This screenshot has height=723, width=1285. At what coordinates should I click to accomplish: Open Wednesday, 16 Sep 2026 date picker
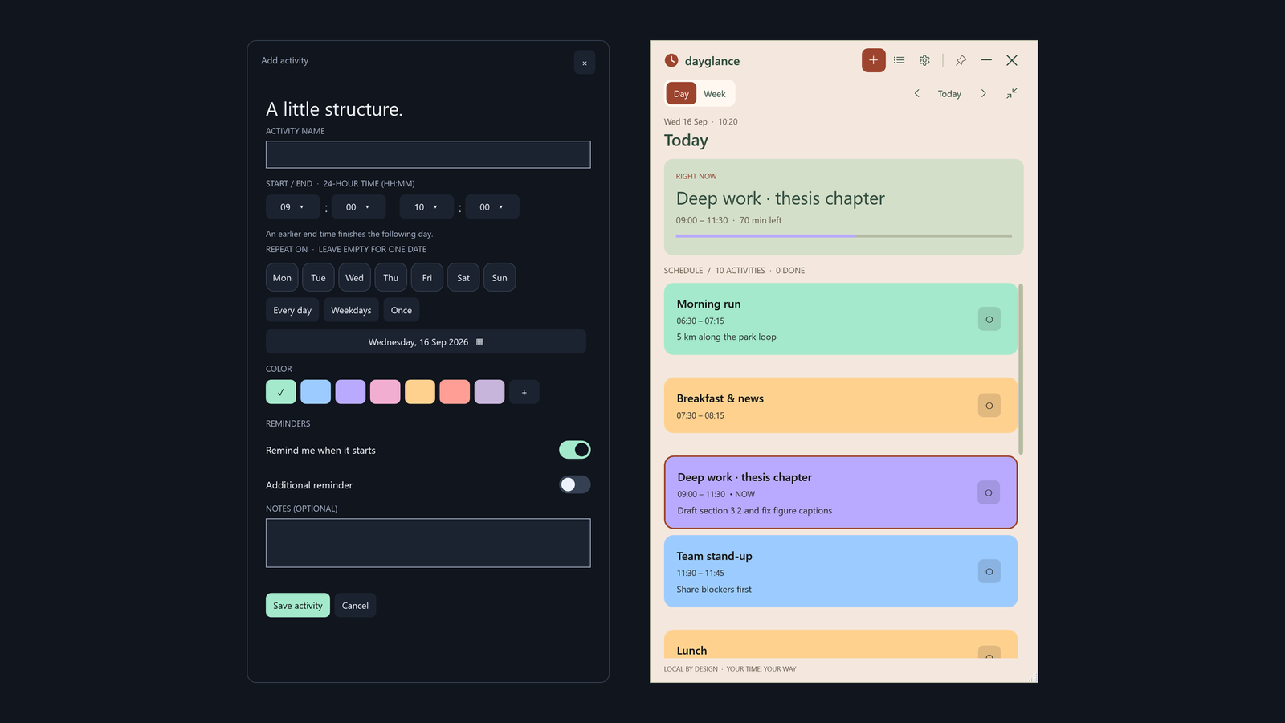(426, 341)
